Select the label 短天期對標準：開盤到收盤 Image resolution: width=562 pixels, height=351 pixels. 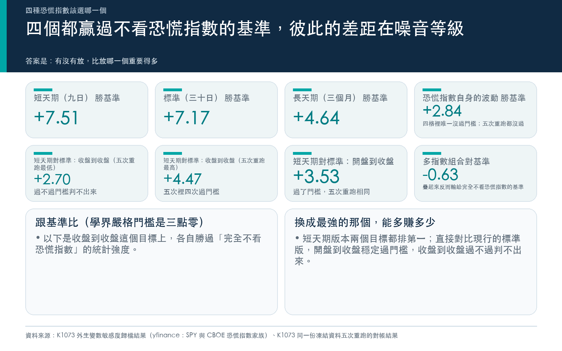344,161
